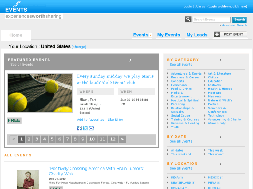Click the Login link
Viewport: 253px width, 189px height.
tap(188, 7)
